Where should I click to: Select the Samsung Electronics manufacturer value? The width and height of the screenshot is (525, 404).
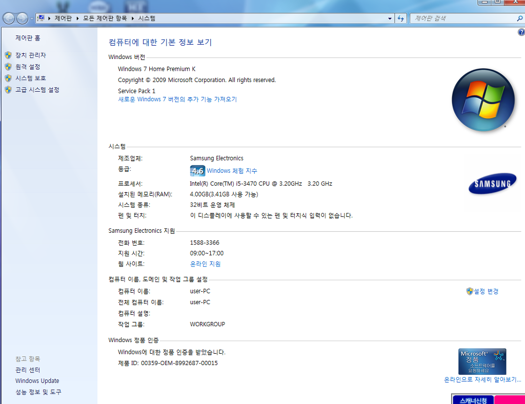(217, 158)
